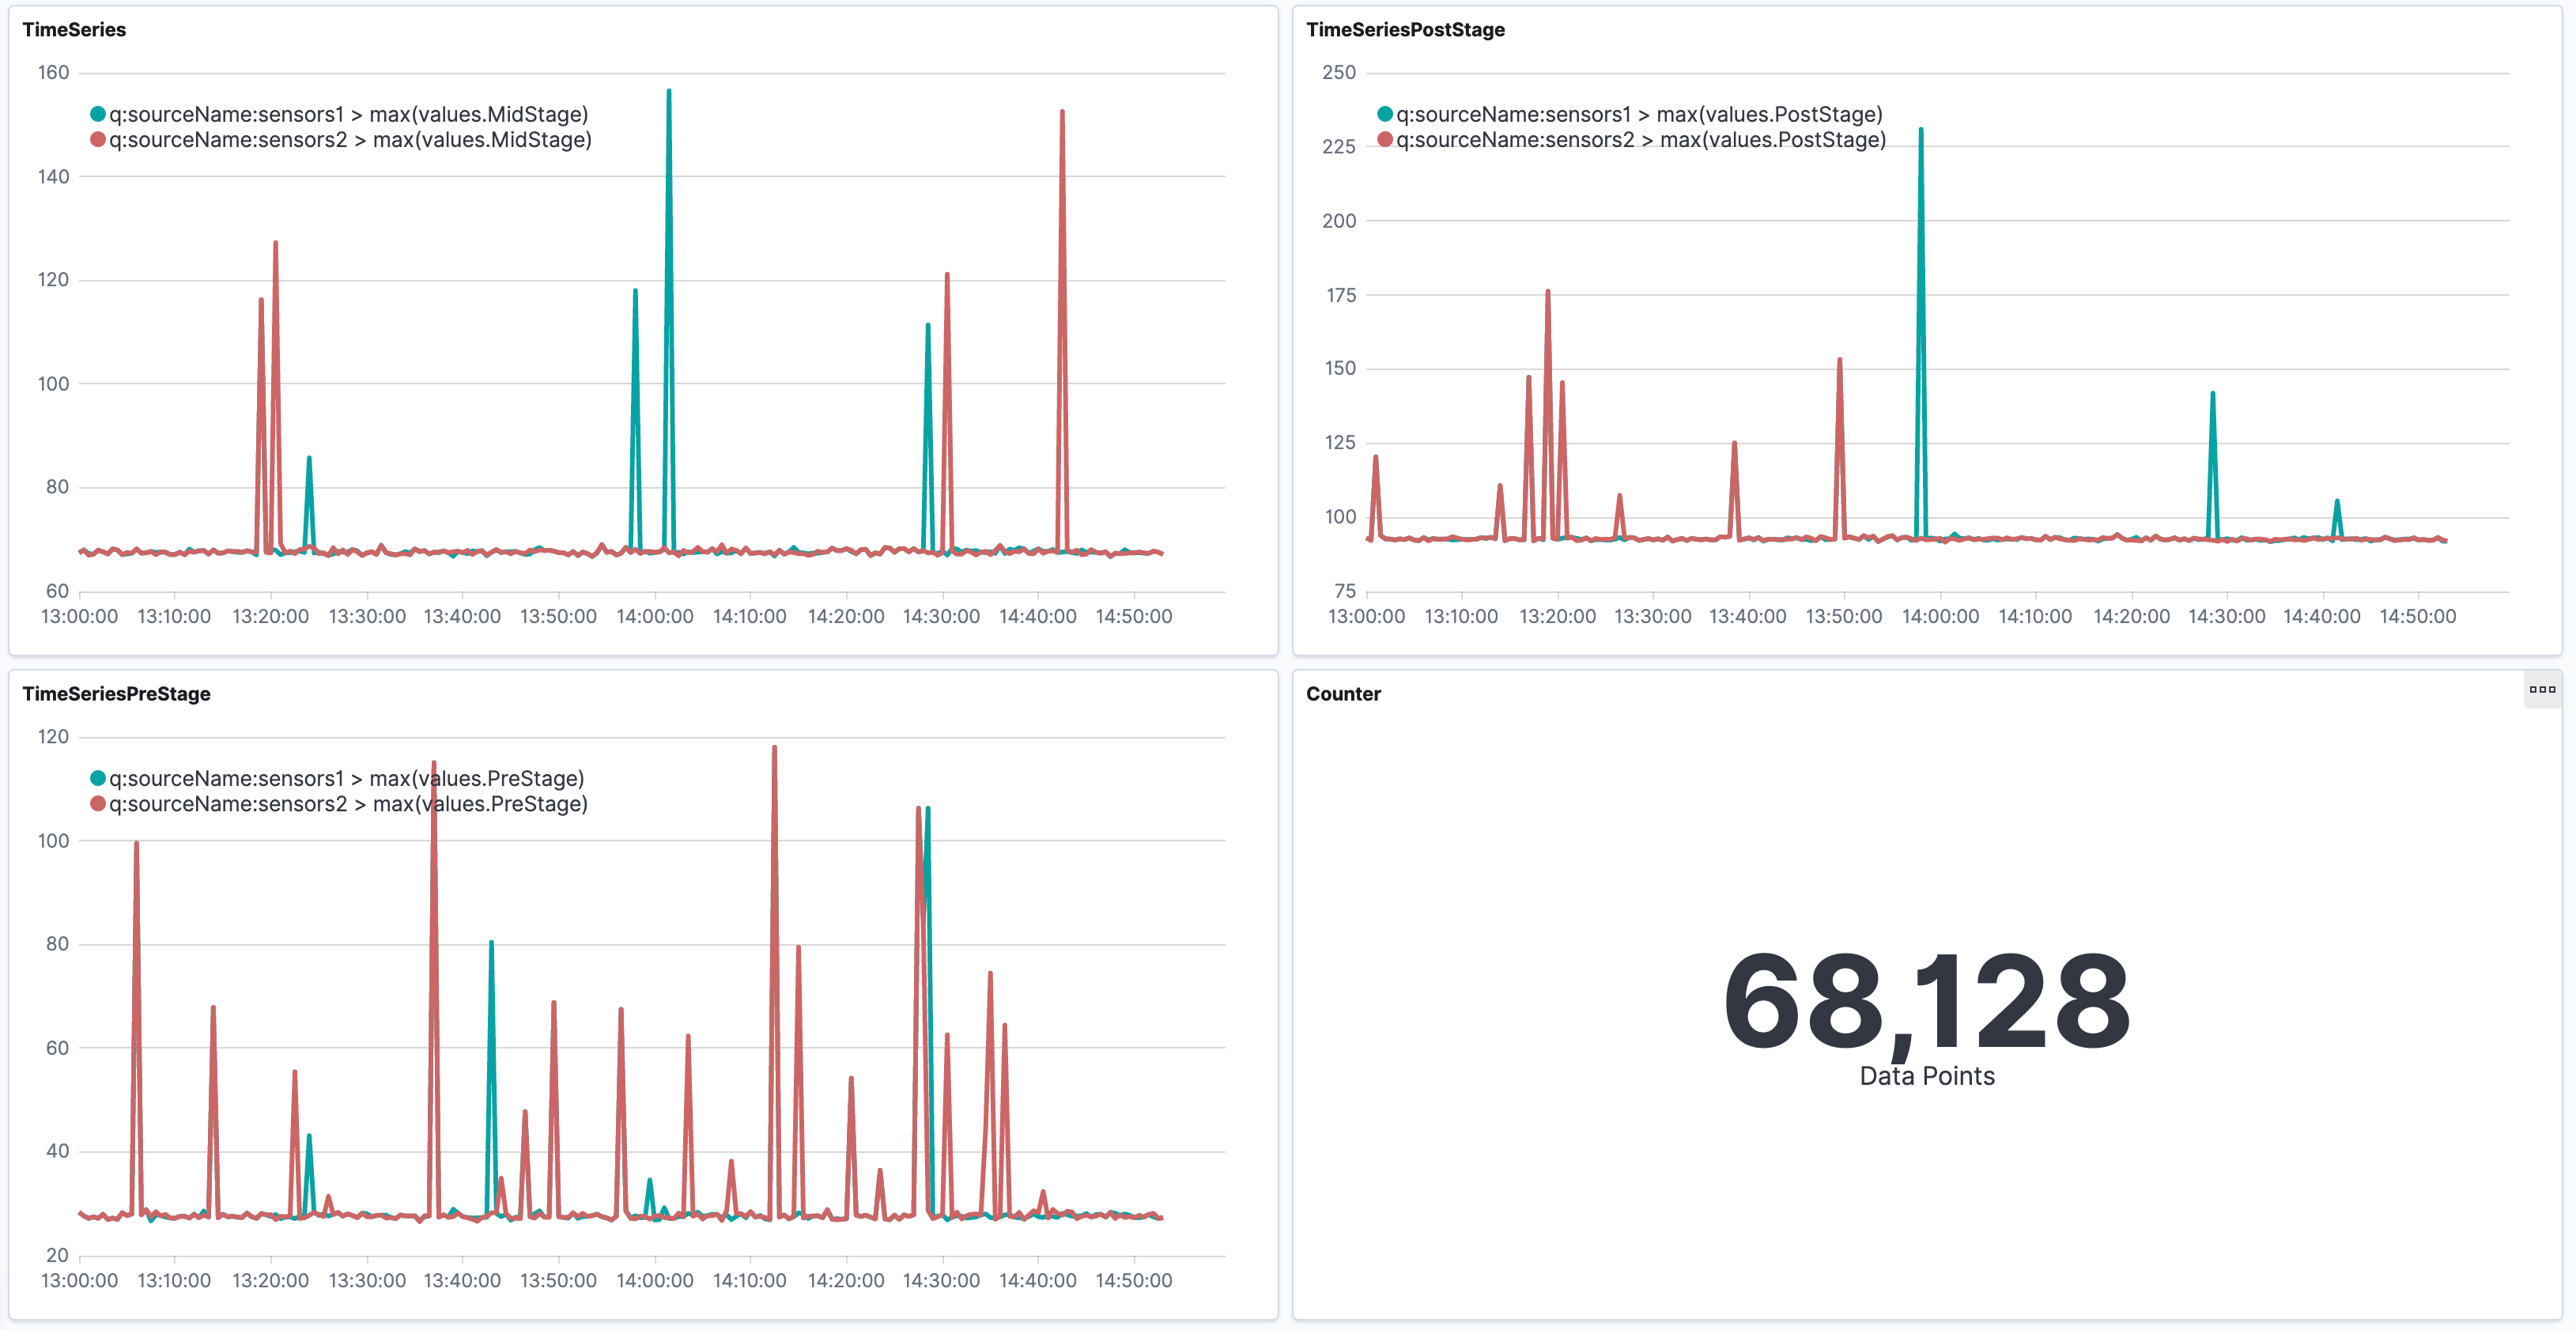Select sensors1 max(values.MidStage) legend label
This screenshot has width=2576, height=1330.
coord(348,114)
